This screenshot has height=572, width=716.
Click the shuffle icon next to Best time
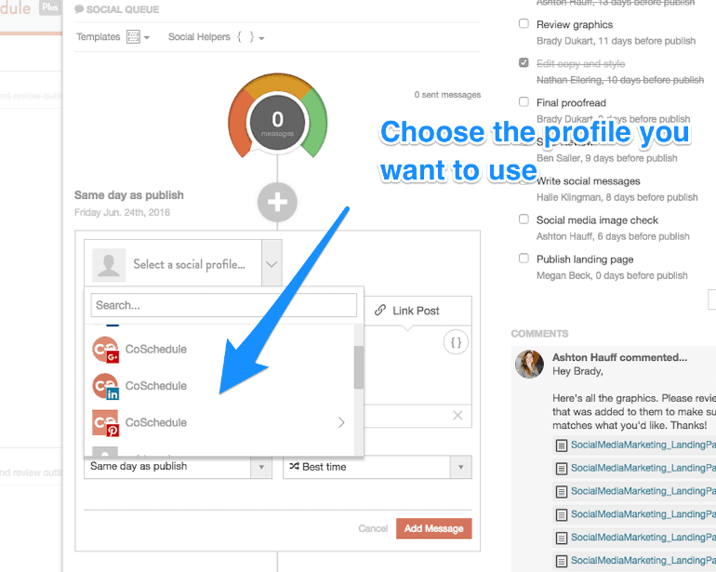point(294,467)
